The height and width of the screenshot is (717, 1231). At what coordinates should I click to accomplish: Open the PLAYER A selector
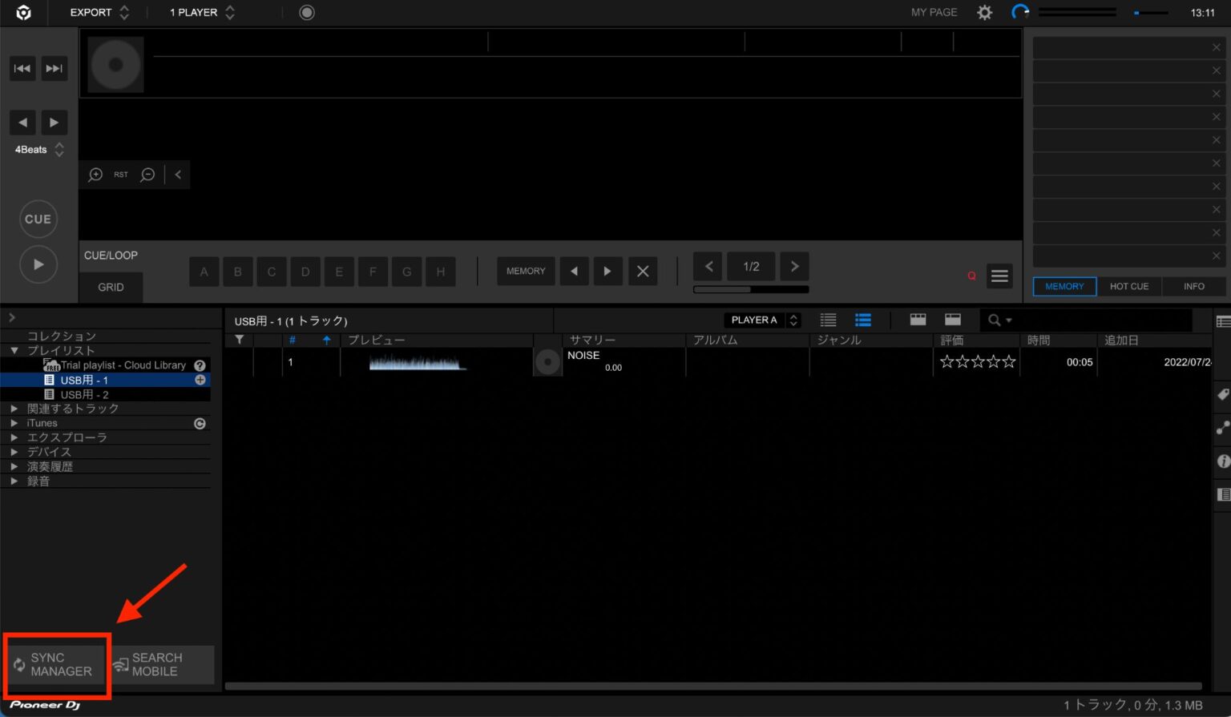tap(762, 320)
